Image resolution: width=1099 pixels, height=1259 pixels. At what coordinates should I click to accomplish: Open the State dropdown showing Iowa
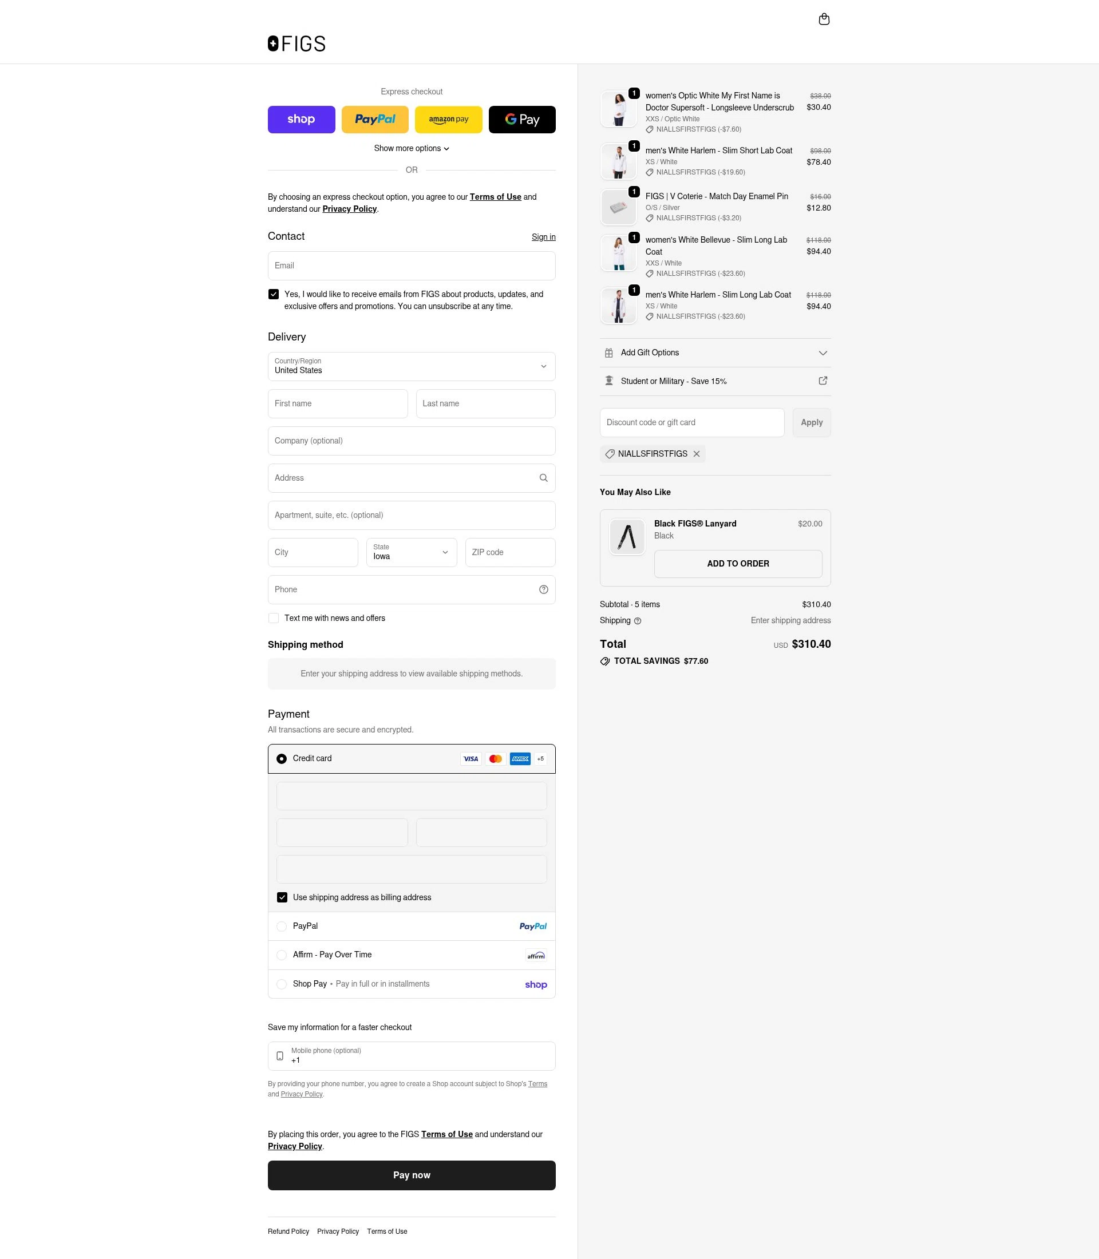411,553
